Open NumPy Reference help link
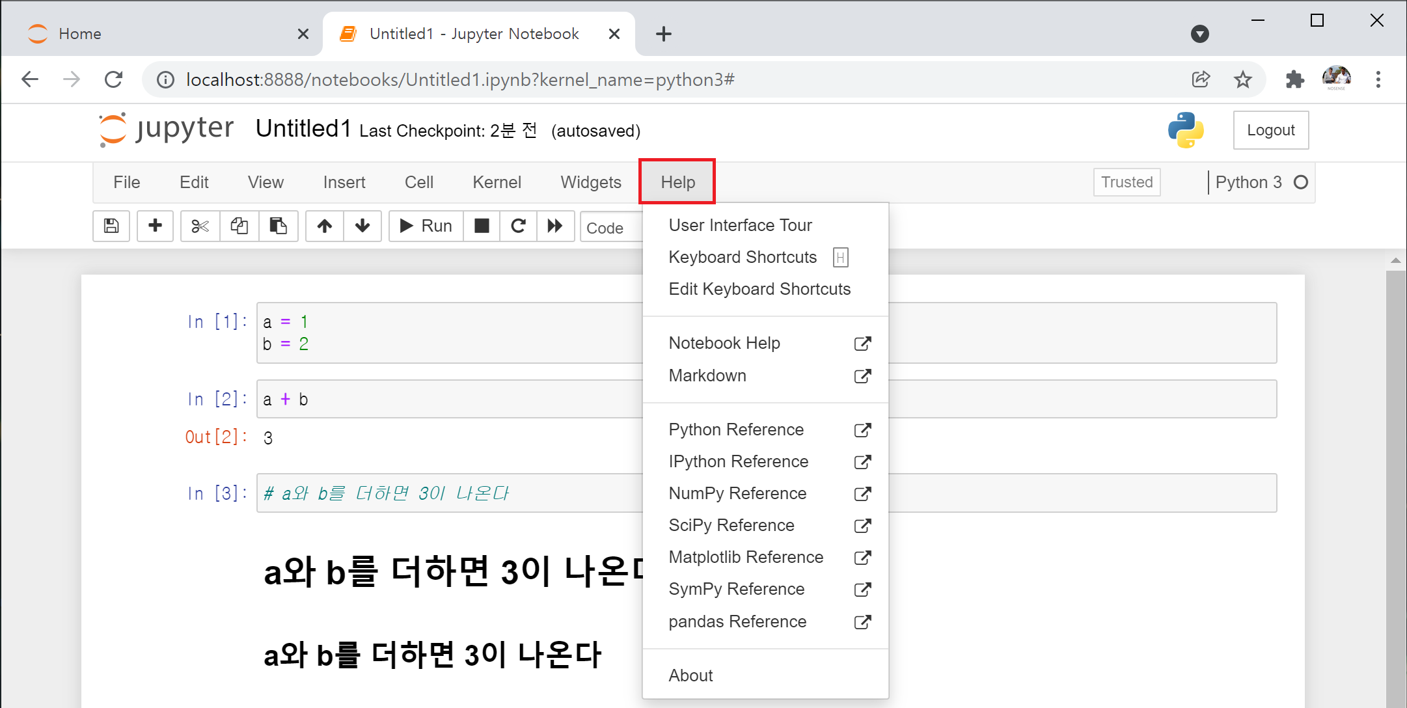The height and width of the screenshot is (708, 1407). coord(737,493)
